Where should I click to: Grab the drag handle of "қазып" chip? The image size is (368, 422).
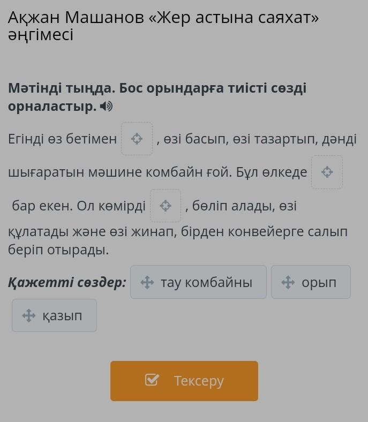coord(28,316)
